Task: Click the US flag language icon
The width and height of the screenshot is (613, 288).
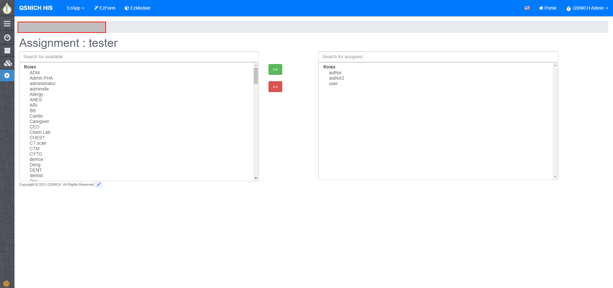Action: 527,8
